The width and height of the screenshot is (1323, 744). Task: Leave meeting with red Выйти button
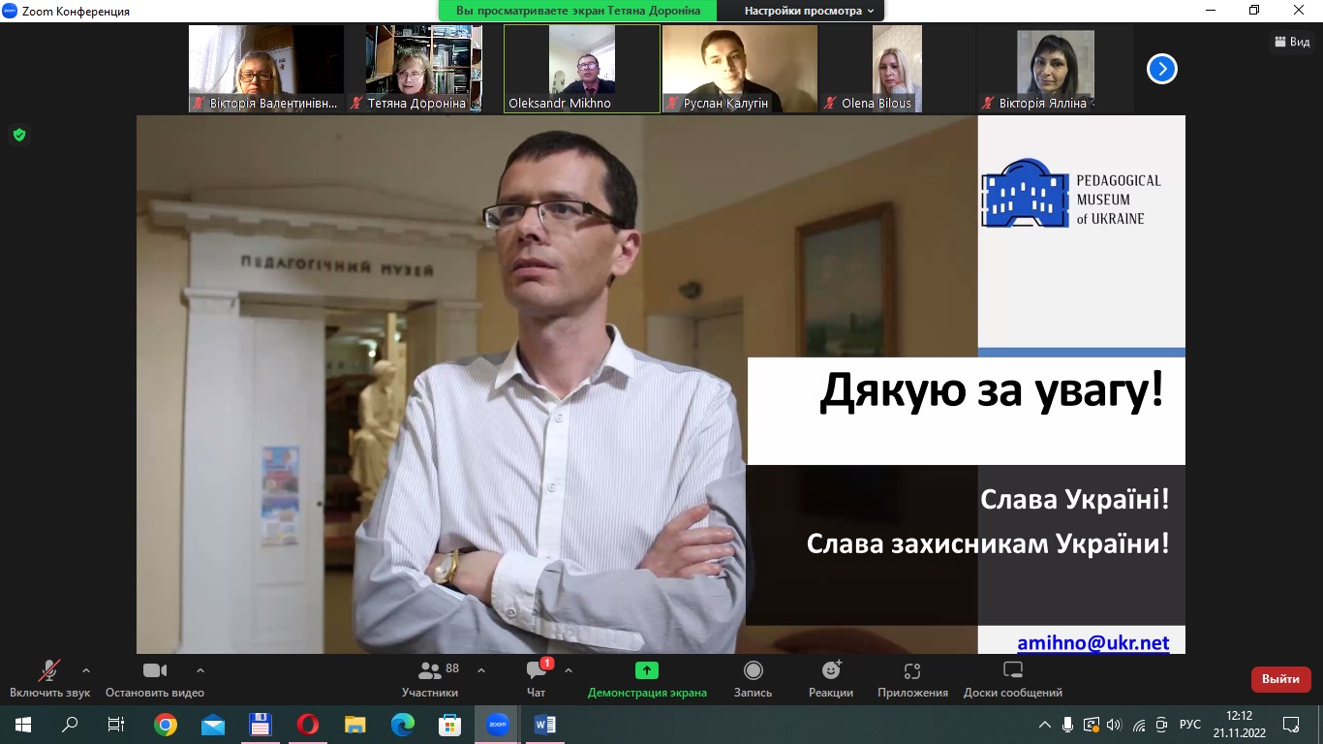pyautogui.click(x=1280, y=679)
